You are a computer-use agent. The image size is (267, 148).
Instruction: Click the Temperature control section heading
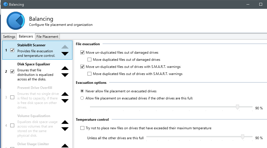coord(92,120)
